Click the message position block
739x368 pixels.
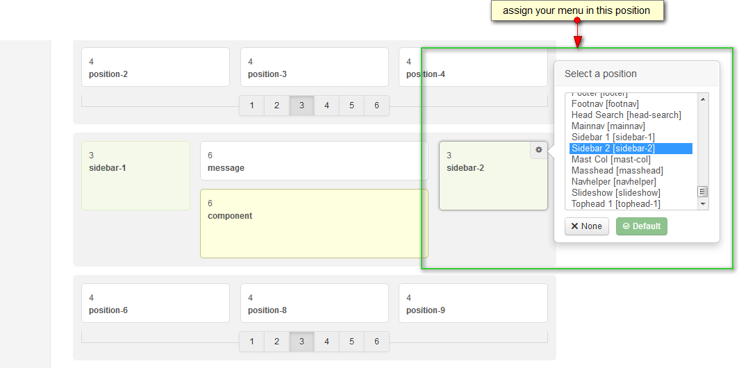(x=314, y=161)
